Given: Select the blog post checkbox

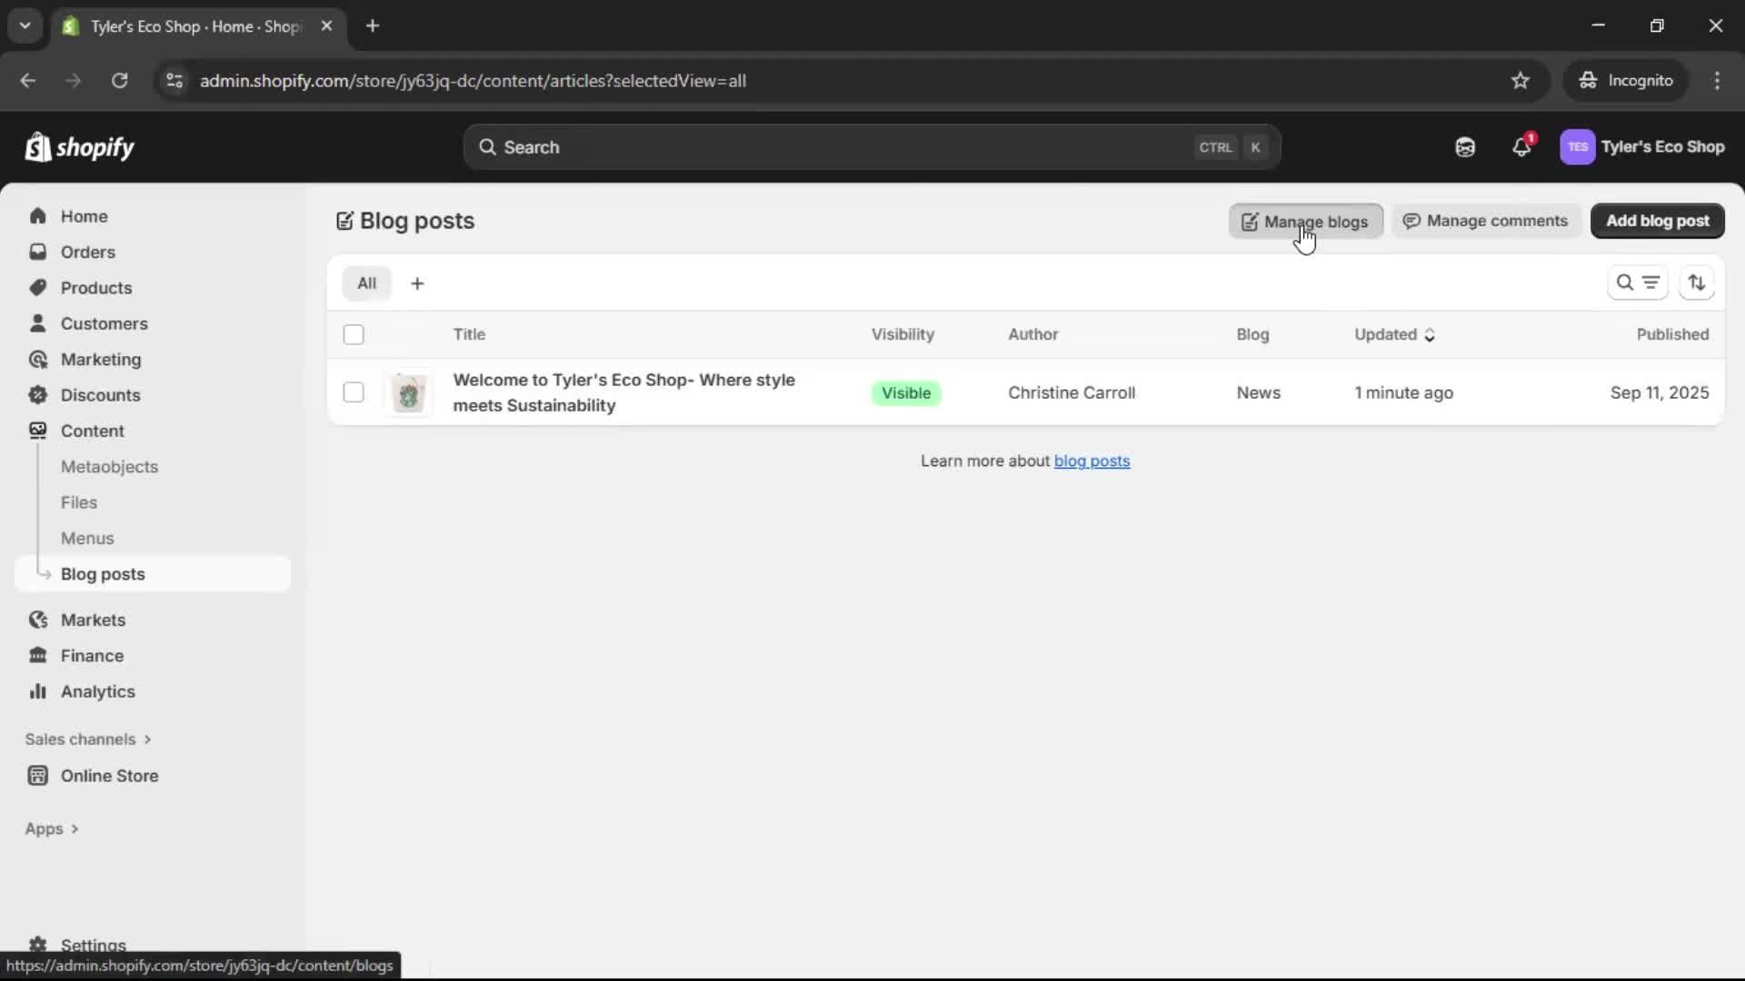Looking at the screenshot, I should pos(354,392).
